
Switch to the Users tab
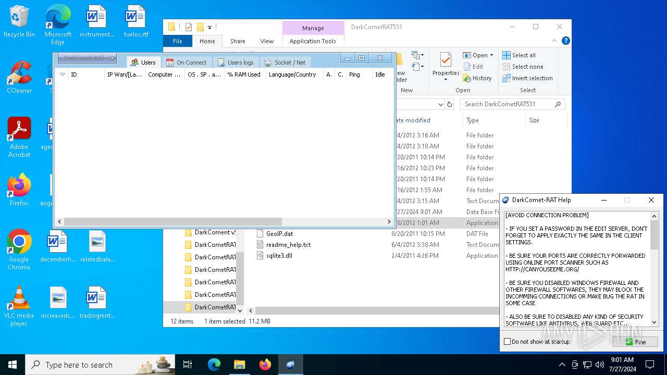click(x=143, y=63)
